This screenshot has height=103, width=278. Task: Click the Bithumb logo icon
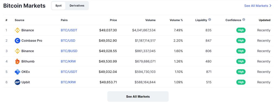pyautogui.click(x=17, y=61)
